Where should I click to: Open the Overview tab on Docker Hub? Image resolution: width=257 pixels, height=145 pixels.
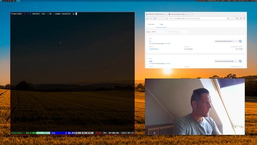(x=151, y=24)
